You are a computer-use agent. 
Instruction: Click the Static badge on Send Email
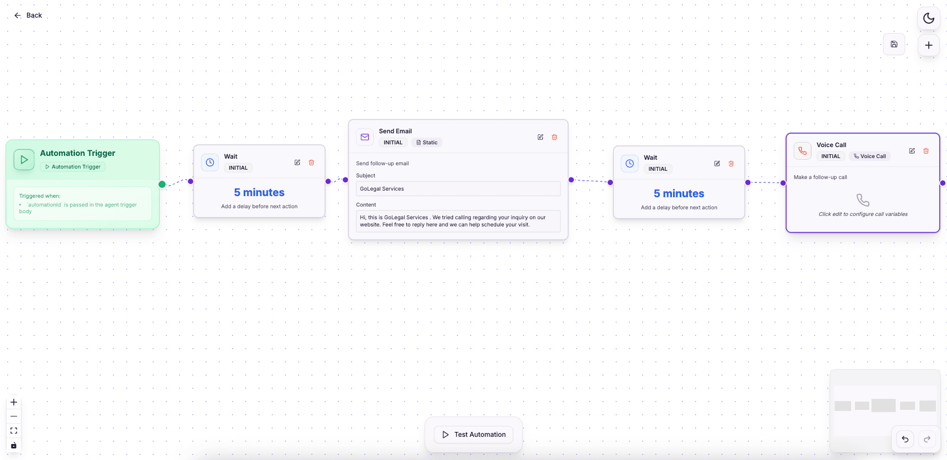[427, 143]
